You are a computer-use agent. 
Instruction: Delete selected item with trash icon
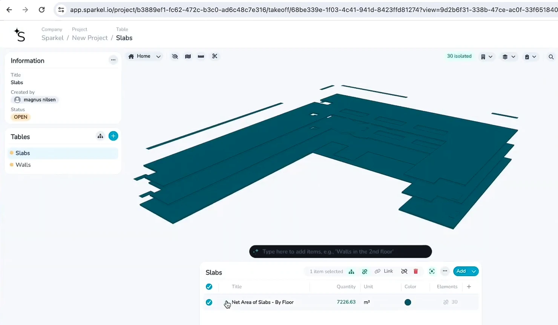point(416,271)
